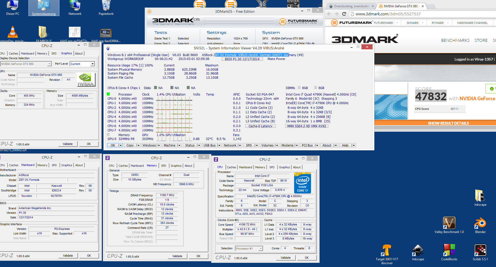Open the Dieser PC desktop icon
This screenshot has width=496, height=267.
12,8
